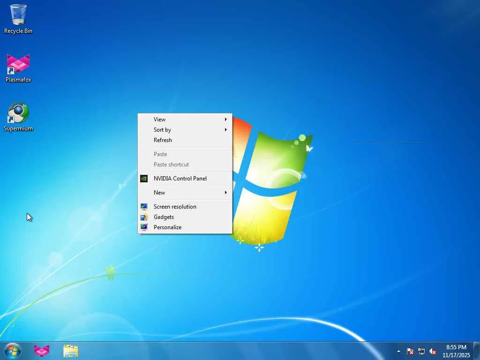This screenshot has height=360, width=480.
Task: Click the network tray icon
Action: (421, 351)
